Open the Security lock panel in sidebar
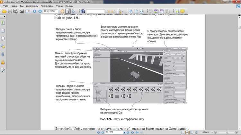The image size is (241, 135). [3, 63]
